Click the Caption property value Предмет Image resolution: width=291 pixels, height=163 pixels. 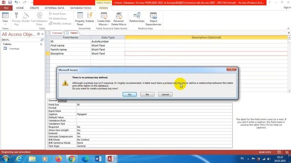click(x=154, y=114)
